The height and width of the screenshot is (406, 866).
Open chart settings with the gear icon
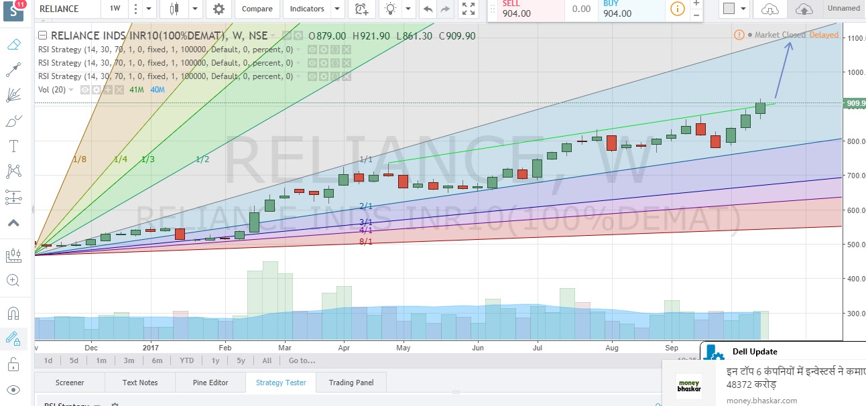point(219,9)
